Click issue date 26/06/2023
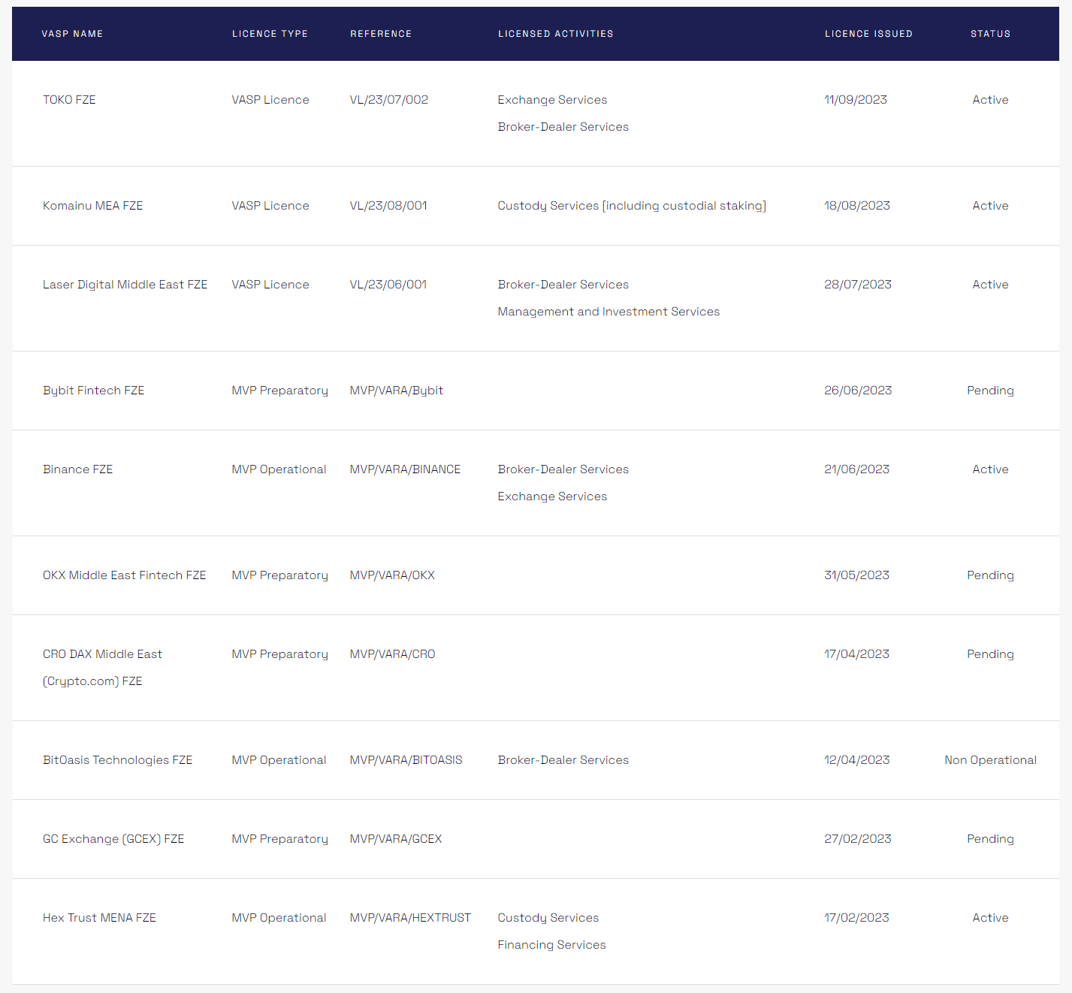 [x=858, y=391]
